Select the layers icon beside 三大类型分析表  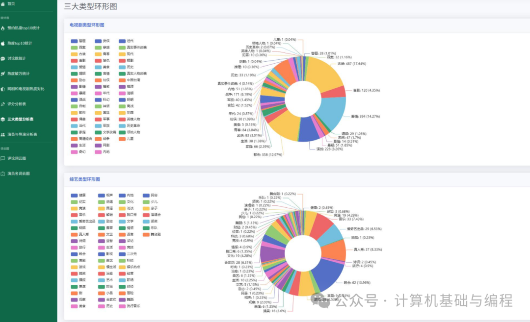click(x=4, y=118)
